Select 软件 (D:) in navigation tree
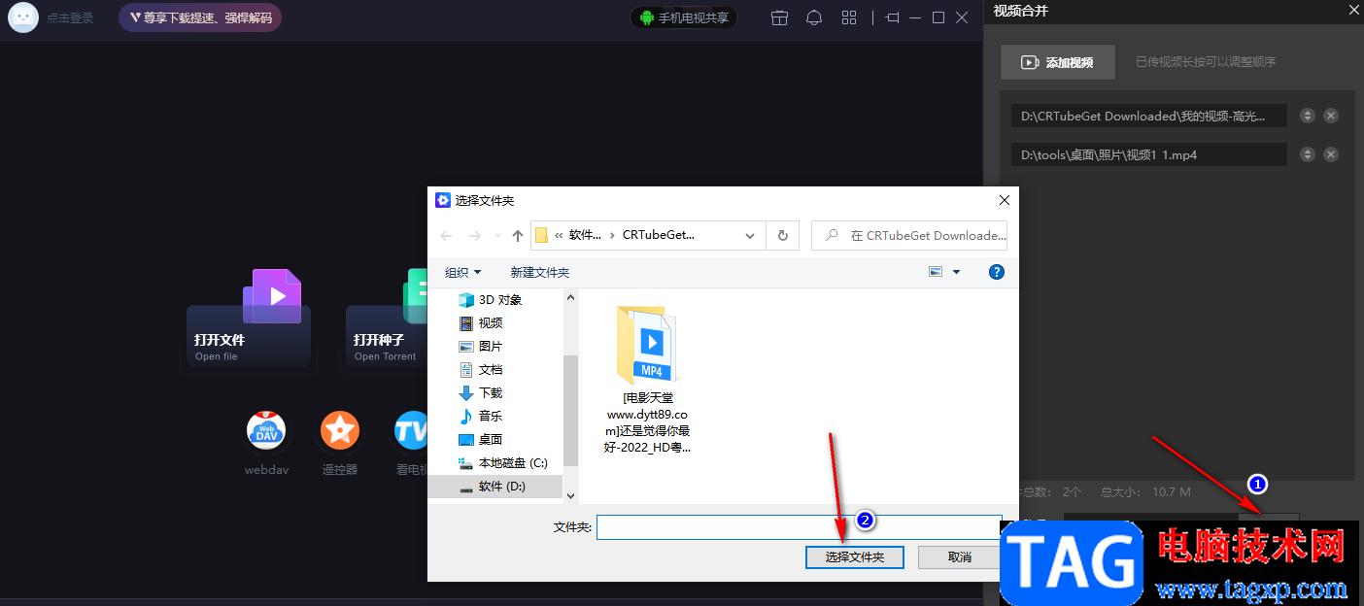The height and width of the screenshot is (606, 1364). (x=495, y=486)
